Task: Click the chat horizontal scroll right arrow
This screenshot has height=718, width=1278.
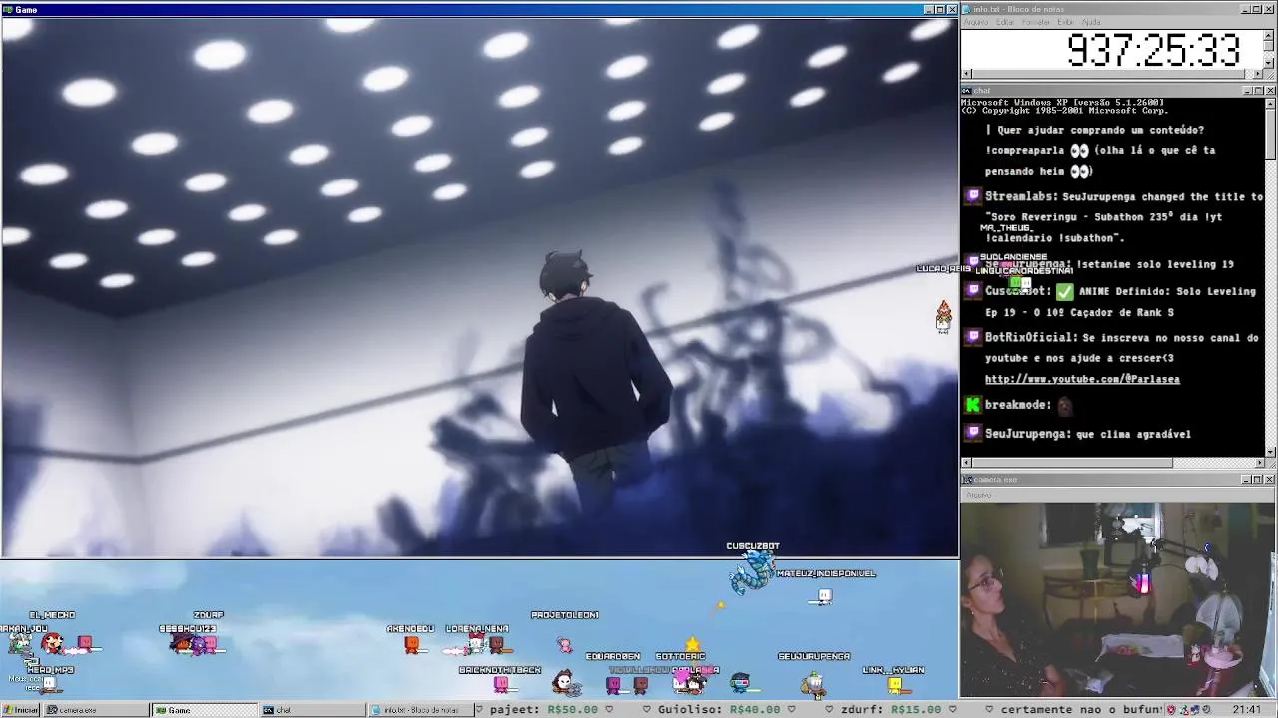Action: pyautogui.click(x=1258, y=463)
